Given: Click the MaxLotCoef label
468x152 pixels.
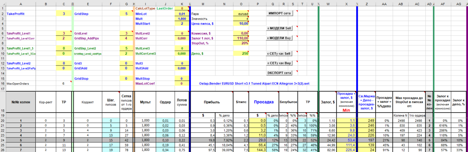Looking at the screenshot, I should pos(144,83).
